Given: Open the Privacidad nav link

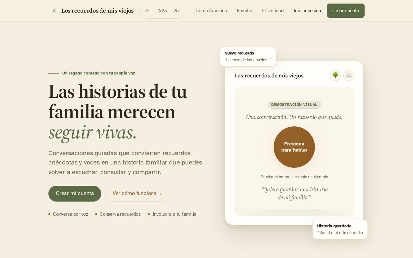Looking at the screenshot, I should tap(273, 11).
